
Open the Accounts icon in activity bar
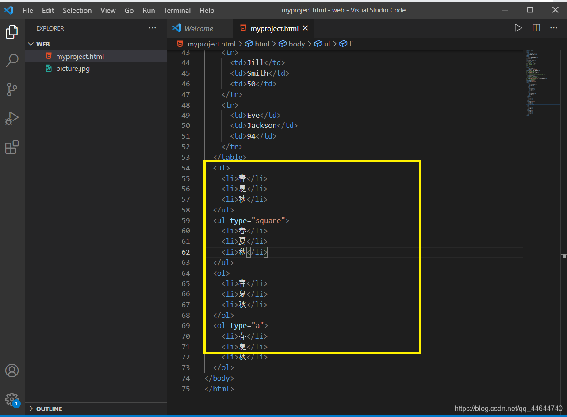pos(12,371)
